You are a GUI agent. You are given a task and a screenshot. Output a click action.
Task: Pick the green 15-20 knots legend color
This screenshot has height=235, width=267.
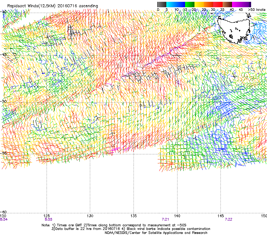(190, 4)
